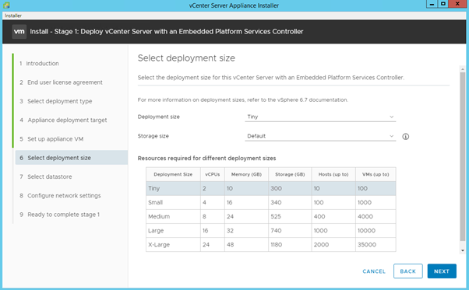469x290 pixels.
Task: Click the Resources required for different deployment sizes heading
Action: 206,158
